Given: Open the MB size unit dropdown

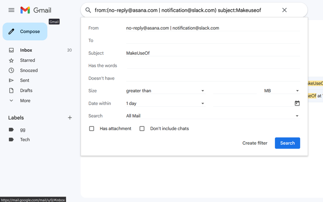Looking at the screenshot, I should tap(282, 91).
